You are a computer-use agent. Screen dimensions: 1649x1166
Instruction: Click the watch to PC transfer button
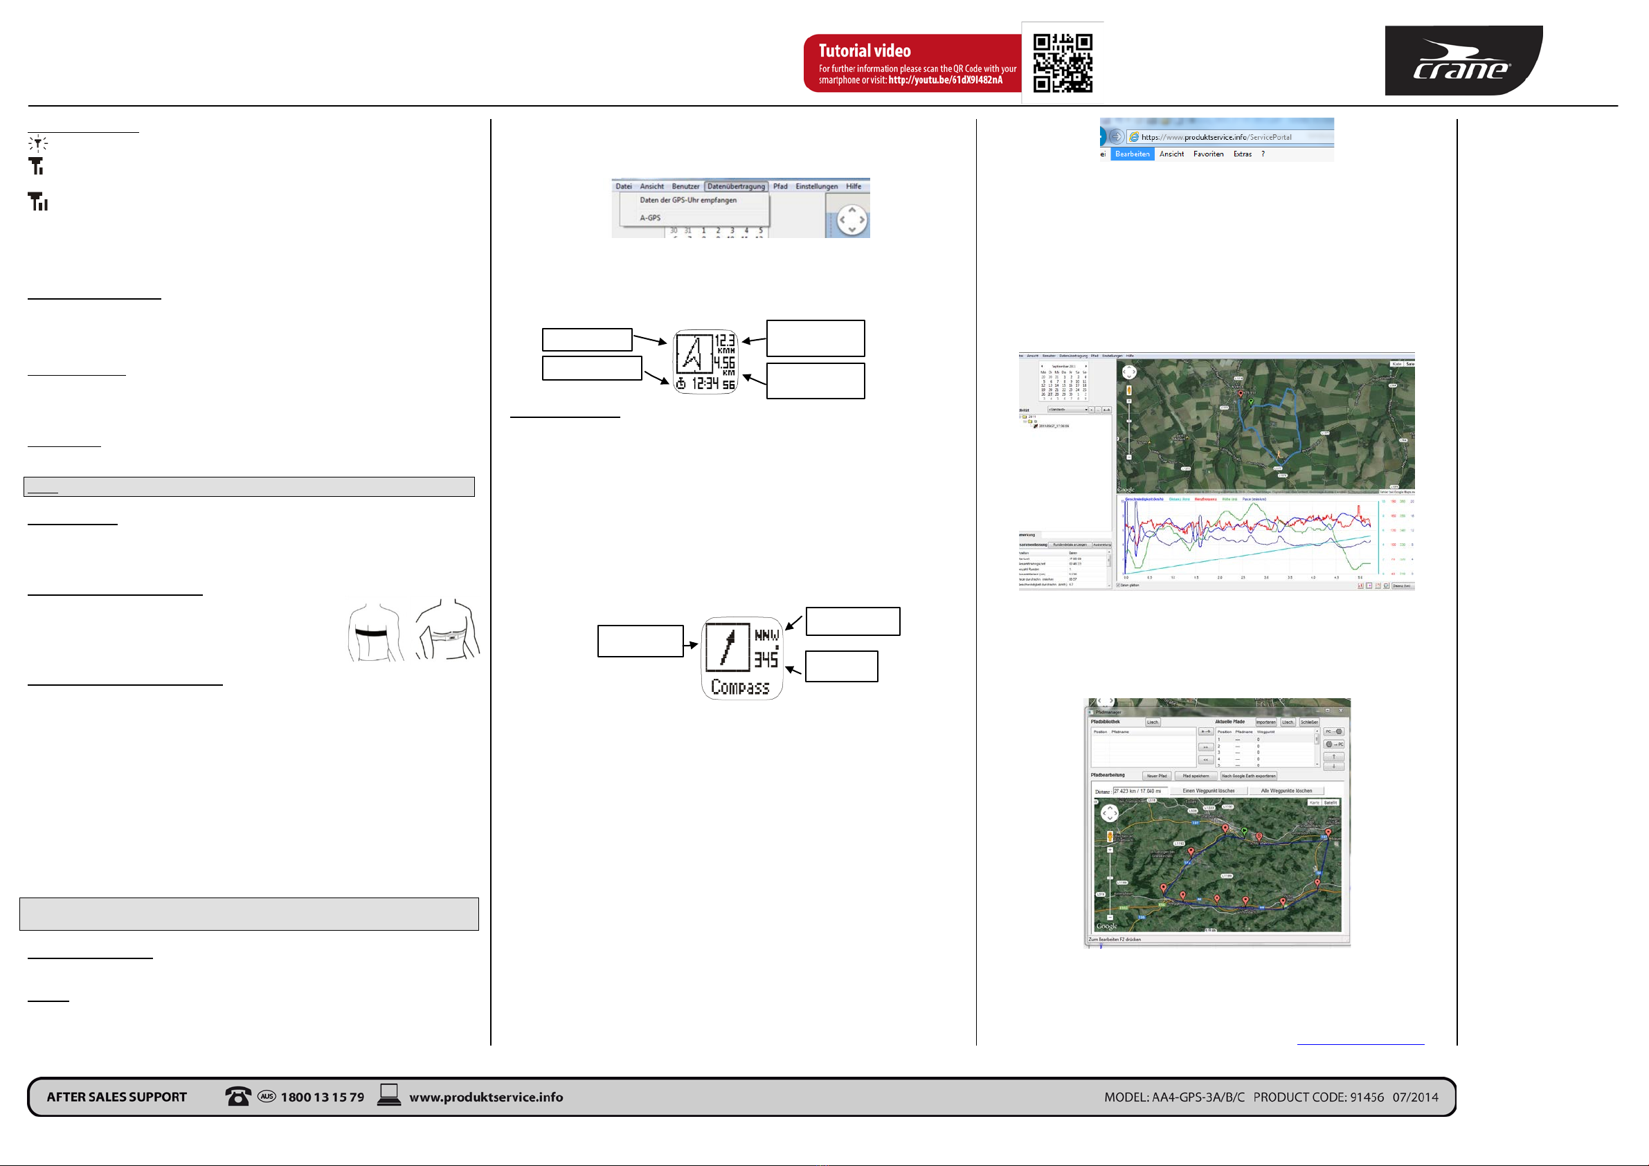click(1335, 745)
